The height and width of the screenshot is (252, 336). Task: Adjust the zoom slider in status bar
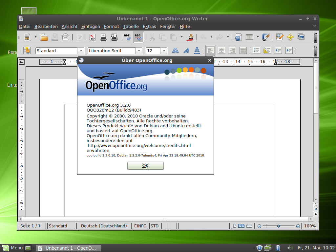[x=278, y=226]
